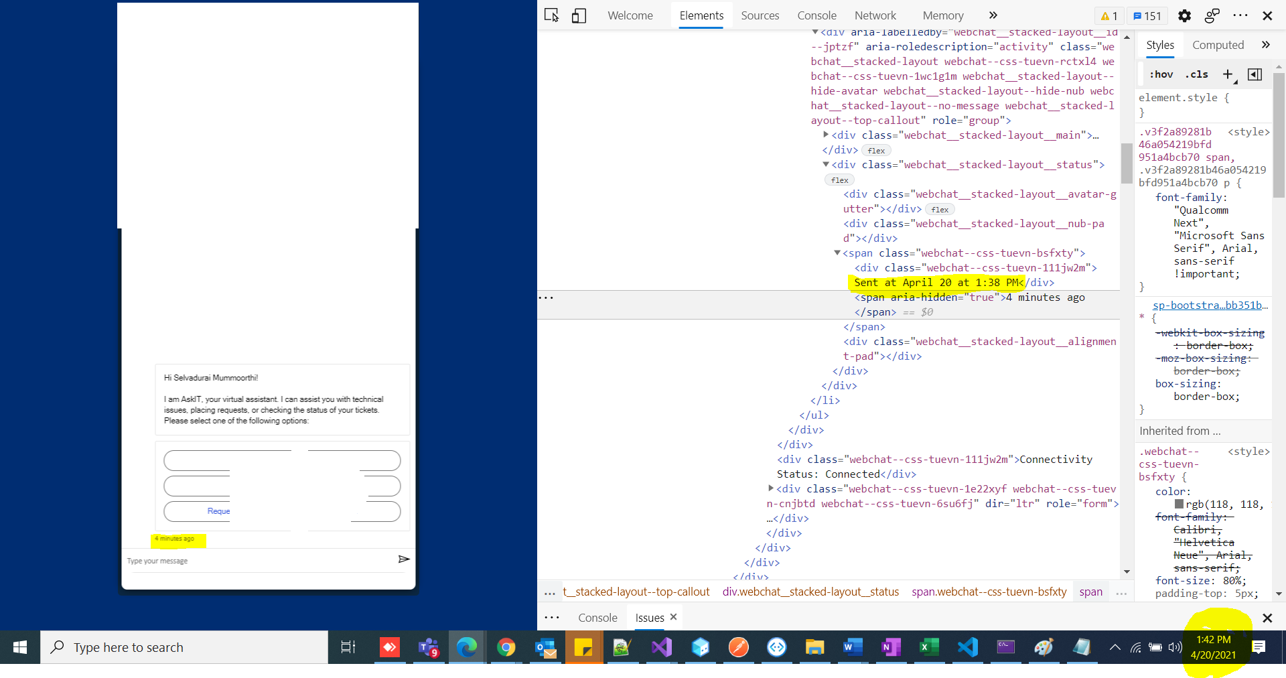This screenshot has width=1286, height=678.
Task: Add a new style rule with the plus icon
Action: click(x=1228, y=74)
